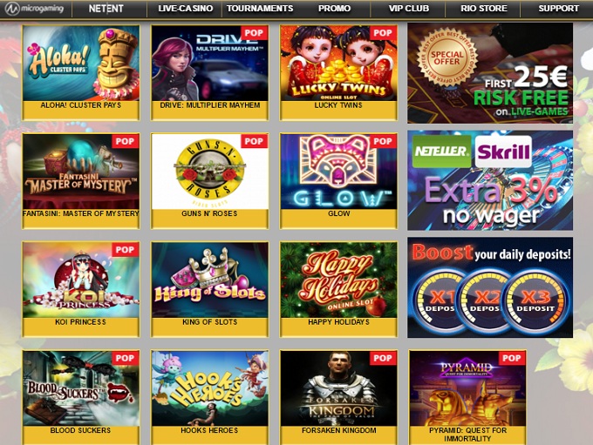Open the Guns N' Roses slot logo
The height and width of the screenshot is (445, 593).
pyautogui.click(x=210, y=172)
